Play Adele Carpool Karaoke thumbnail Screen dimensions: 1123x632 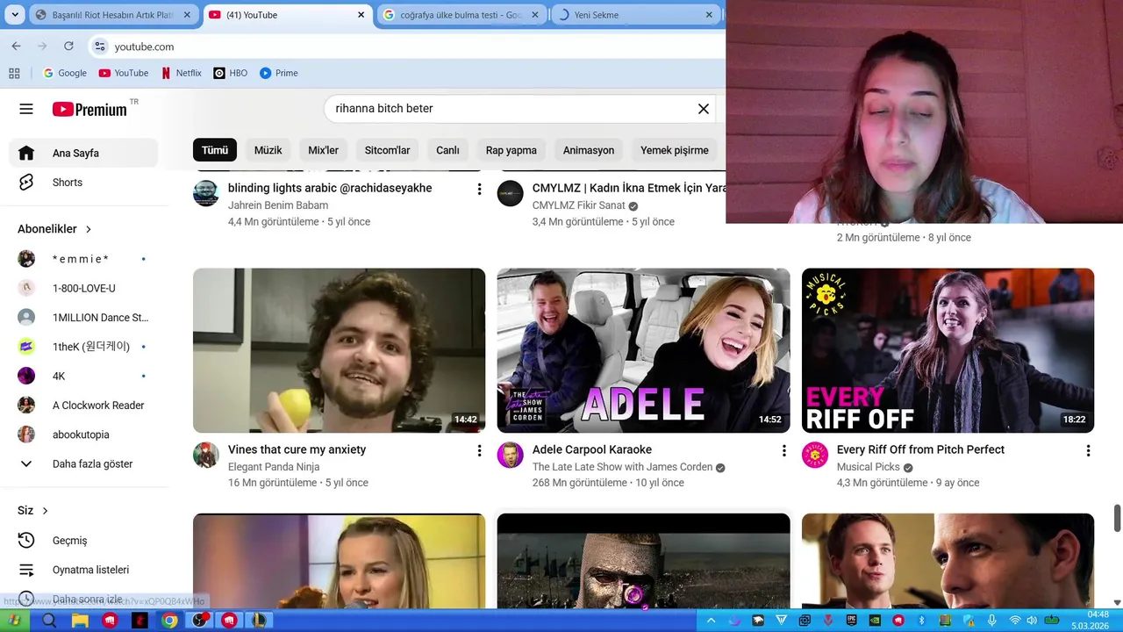coord(643,350)
